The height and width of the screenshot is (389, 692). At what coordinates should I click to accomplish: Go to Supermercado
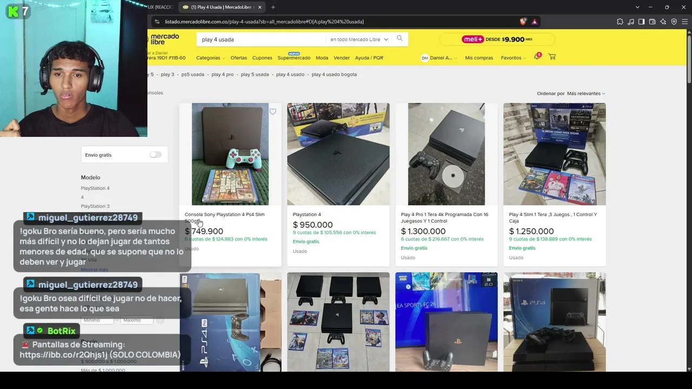(294, 58)
